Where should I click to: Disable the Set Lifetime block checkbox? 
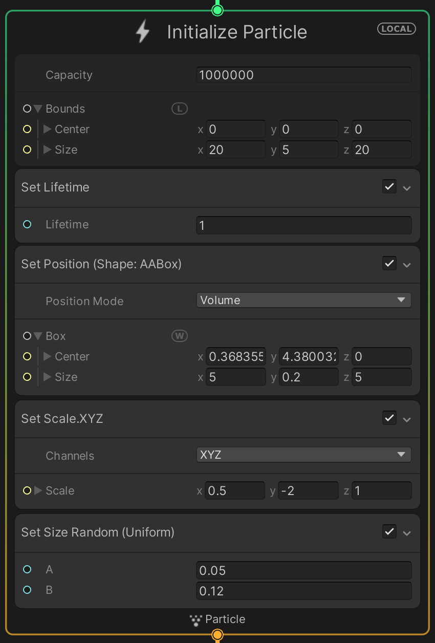click(389, 187)
